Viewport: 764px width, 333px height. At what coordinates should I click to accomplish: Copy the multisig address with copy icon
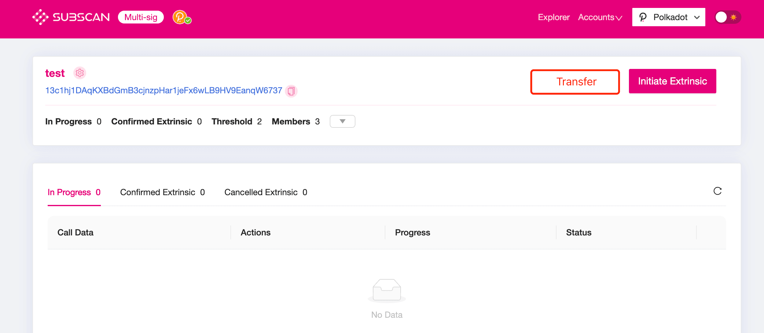click(x=291, y=91)
